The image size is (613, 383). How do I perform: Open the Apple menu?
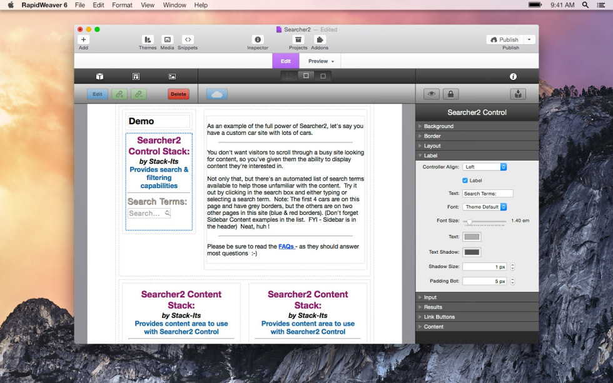click(x=11, y=5)
